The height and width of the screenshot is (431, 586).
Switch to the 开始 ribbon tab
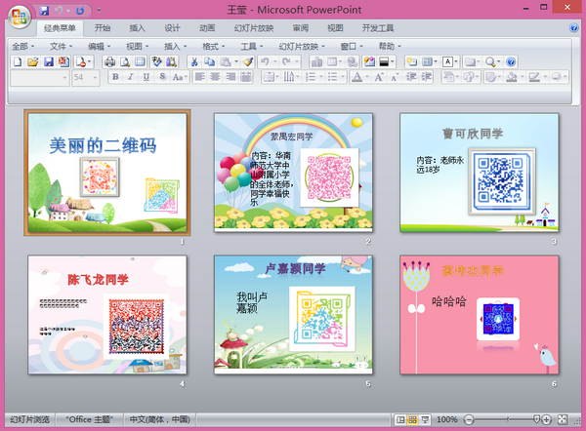[103, 28]
